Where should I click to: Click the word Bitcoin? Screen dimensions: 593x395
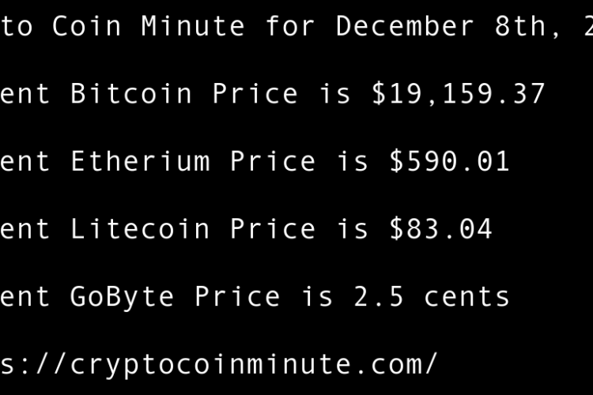click(131, 94)
